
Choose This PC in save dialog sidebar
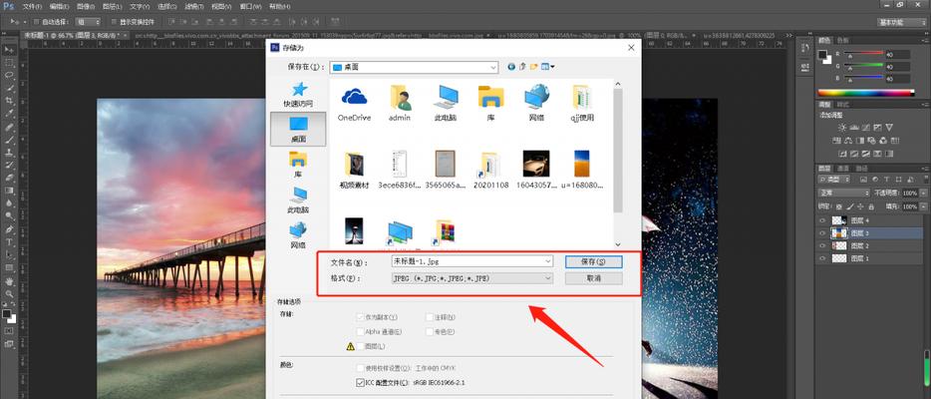298,200
